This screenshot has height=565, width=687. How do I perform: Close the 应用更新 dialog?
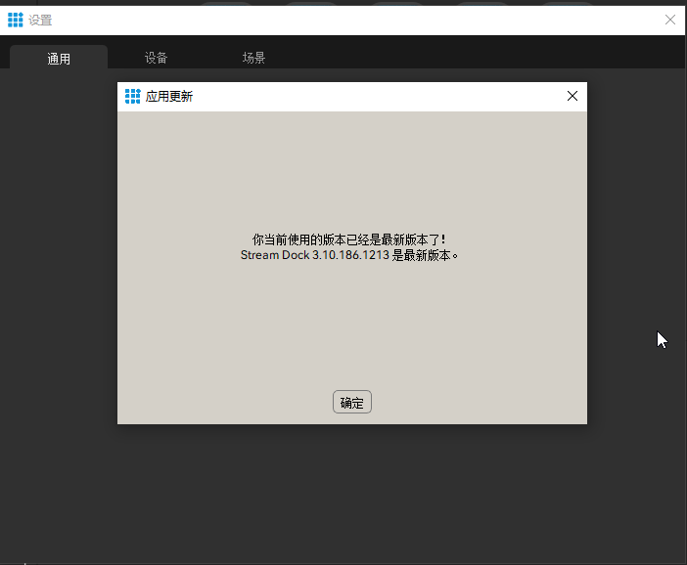point(572,96)
